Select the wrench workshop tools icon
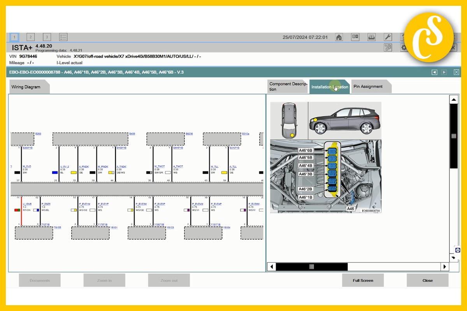Viewport: 467px width, 311px height. [x=388, y=37]
